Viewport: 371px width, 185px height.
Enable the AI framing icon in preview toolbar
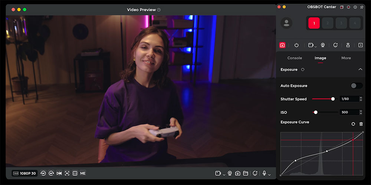pos(67,173)
